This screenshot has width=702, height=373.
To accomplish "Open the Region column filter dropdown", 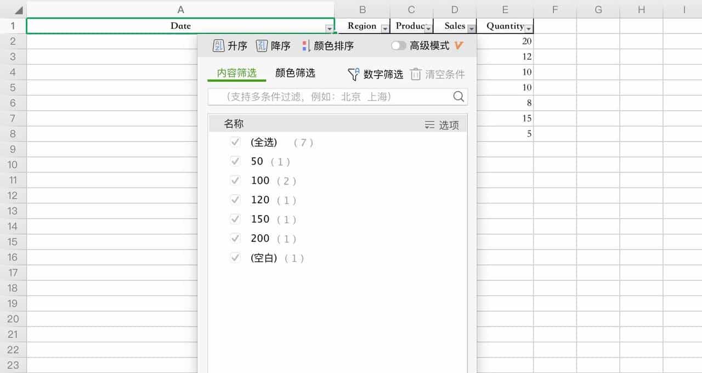I will point(384,27).
